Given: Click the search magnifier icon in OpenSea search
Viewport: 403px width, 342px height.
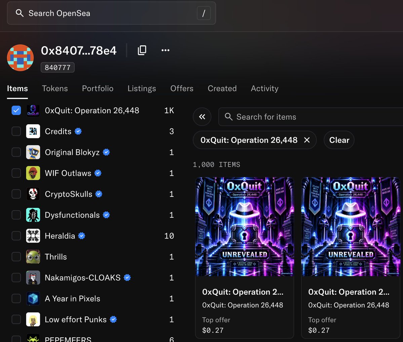Looking at the screenshot, I should pyautogui.click(x=19, y=13).
